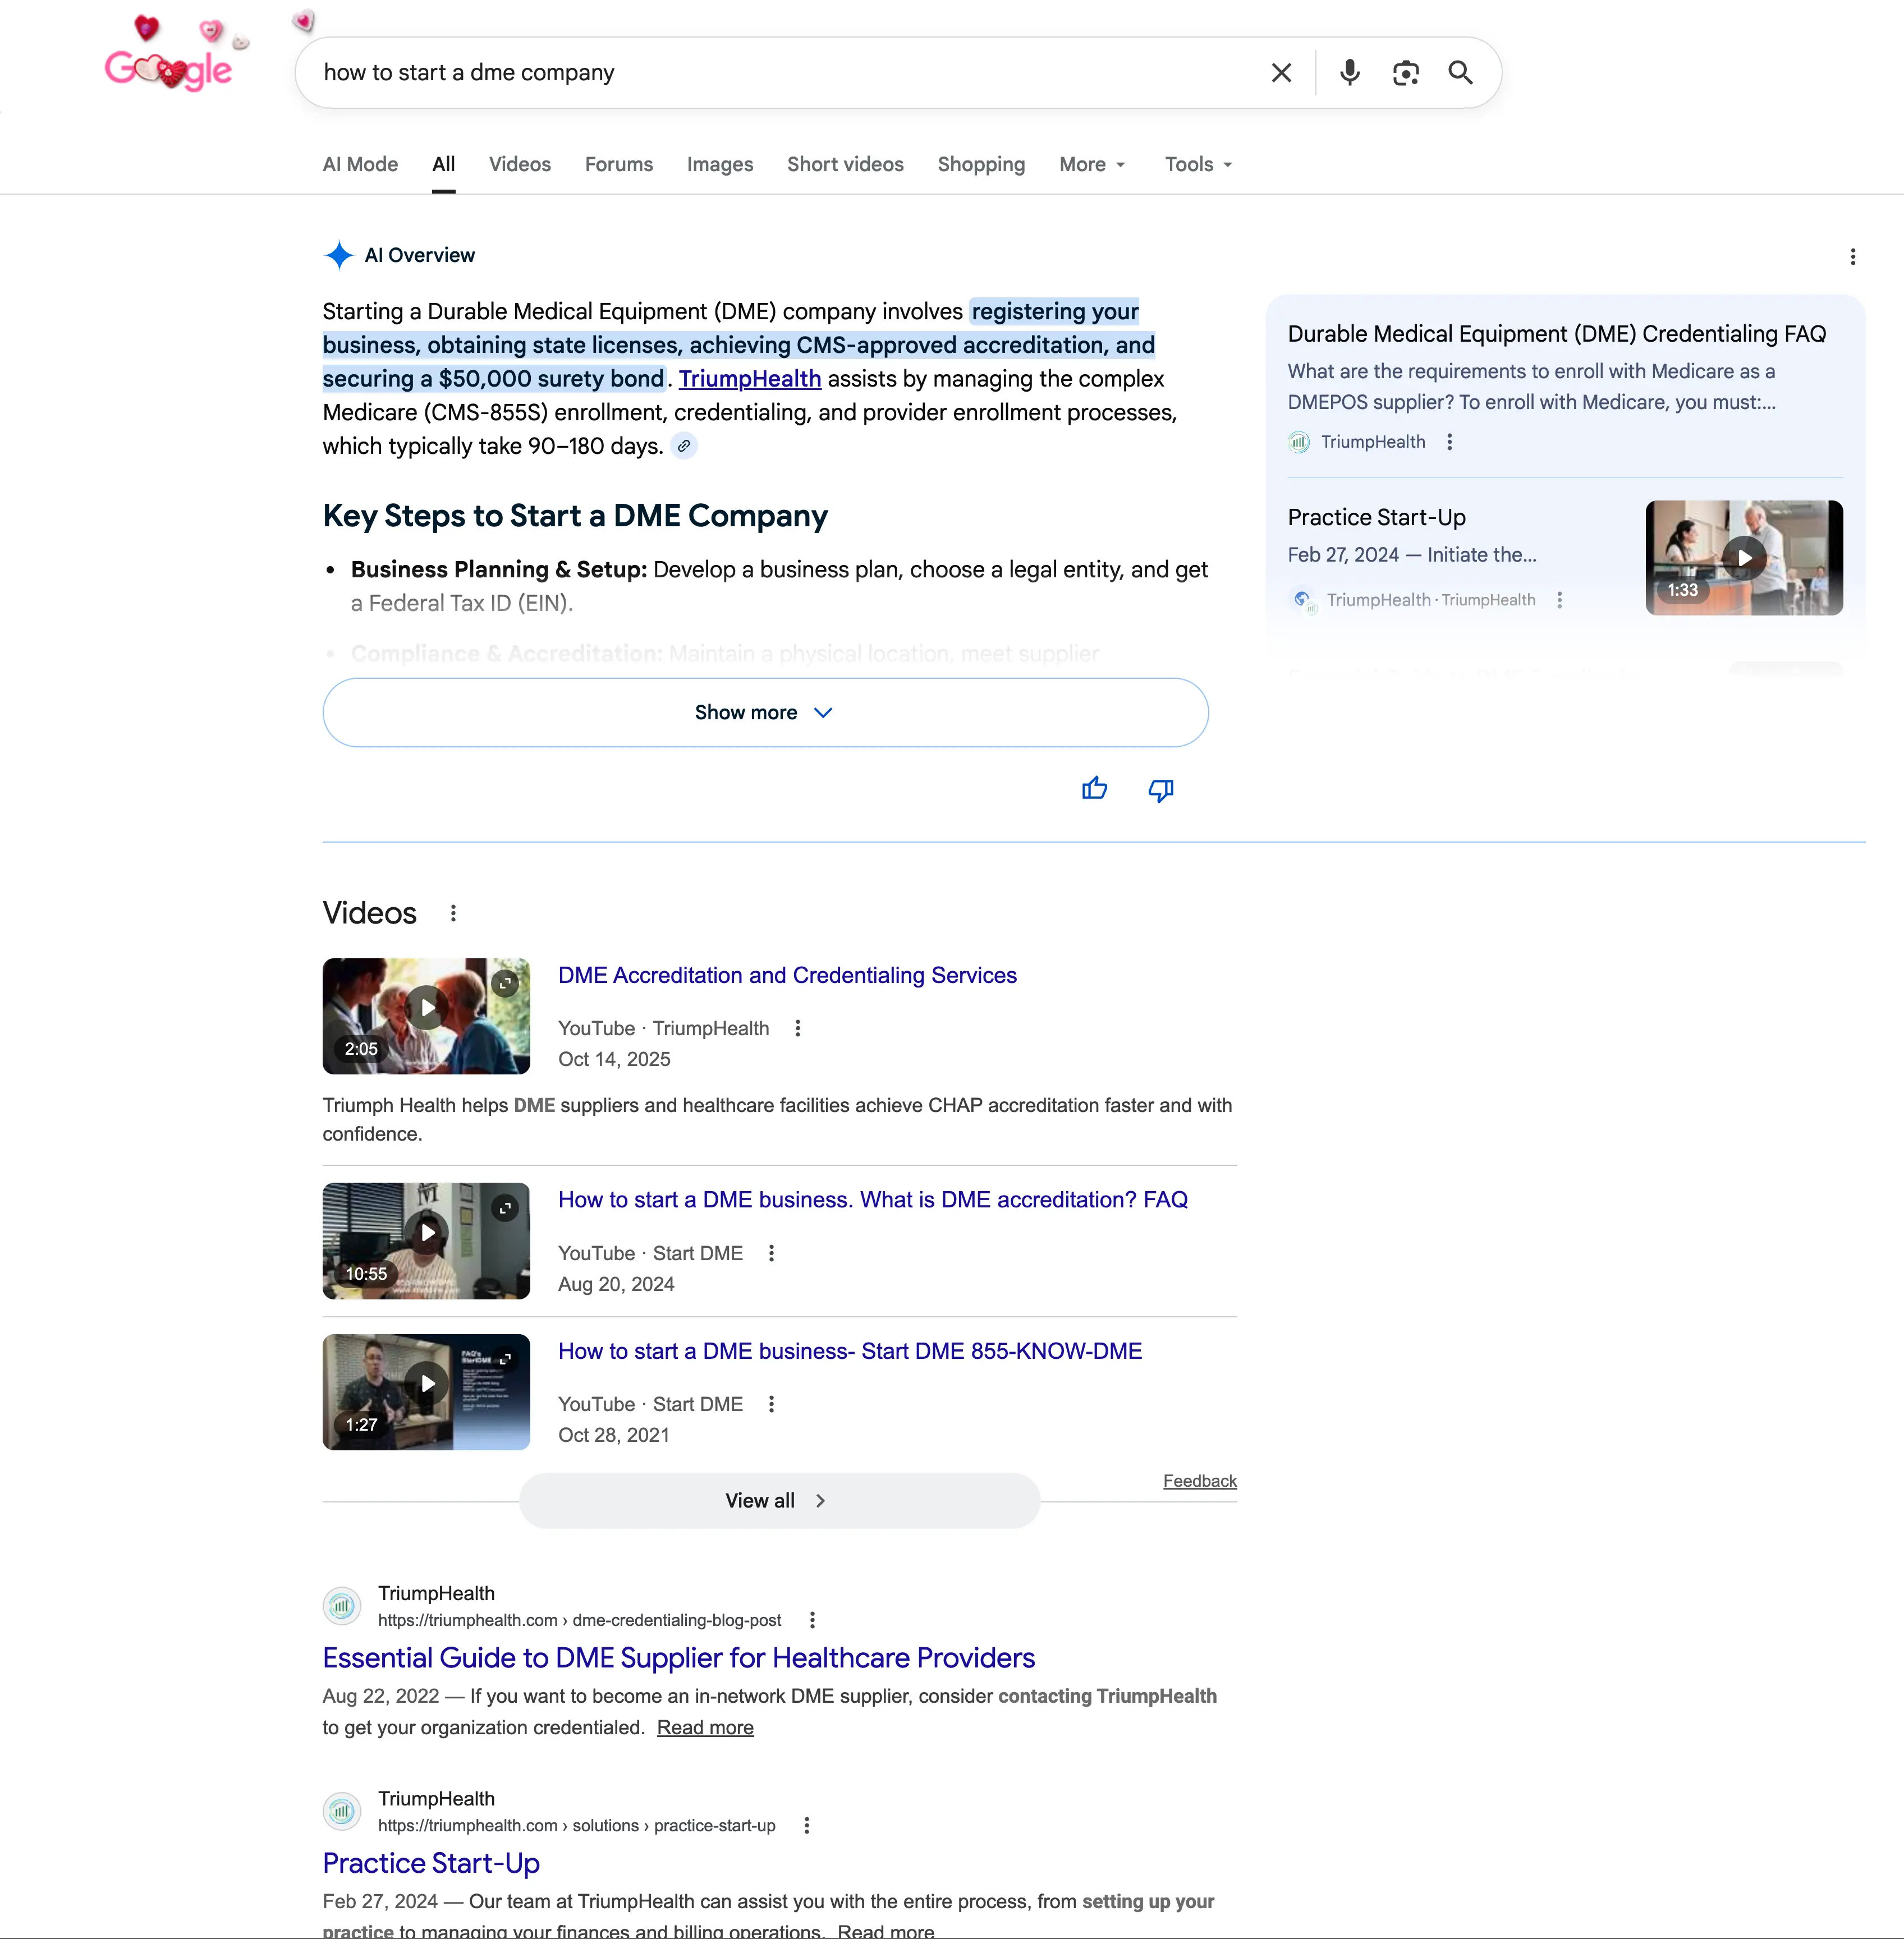Expand the AI Overview with Show more

pos(764,712)
